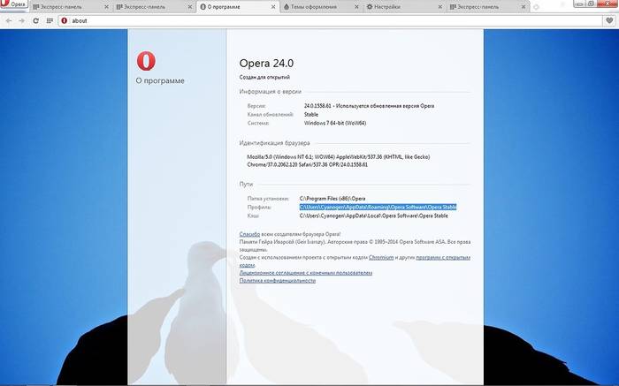Open the Политика конфиденциальности link
This screenshot has height=386, width=619.
[277, 281]
